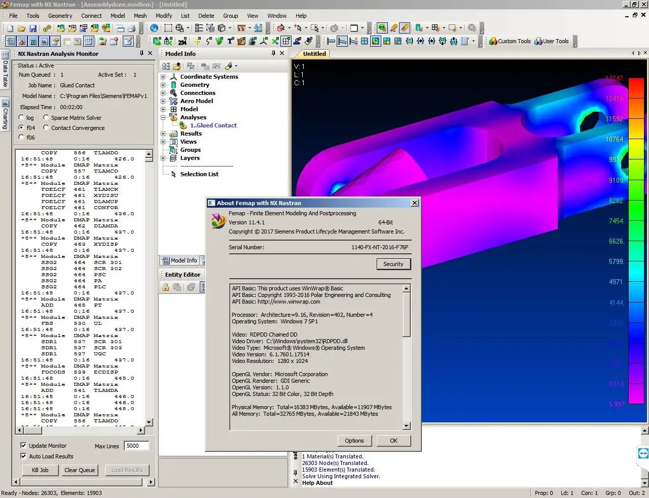Screen dimensions: 649x498
Task: Collapse the Analyses tree node
Action: click(163, 117)
